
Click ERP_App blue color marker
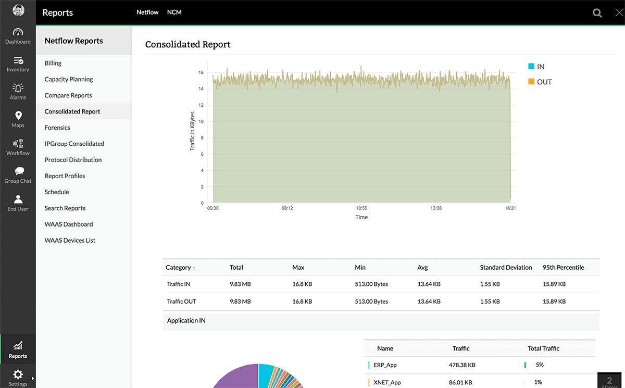[x=369, y=365]
